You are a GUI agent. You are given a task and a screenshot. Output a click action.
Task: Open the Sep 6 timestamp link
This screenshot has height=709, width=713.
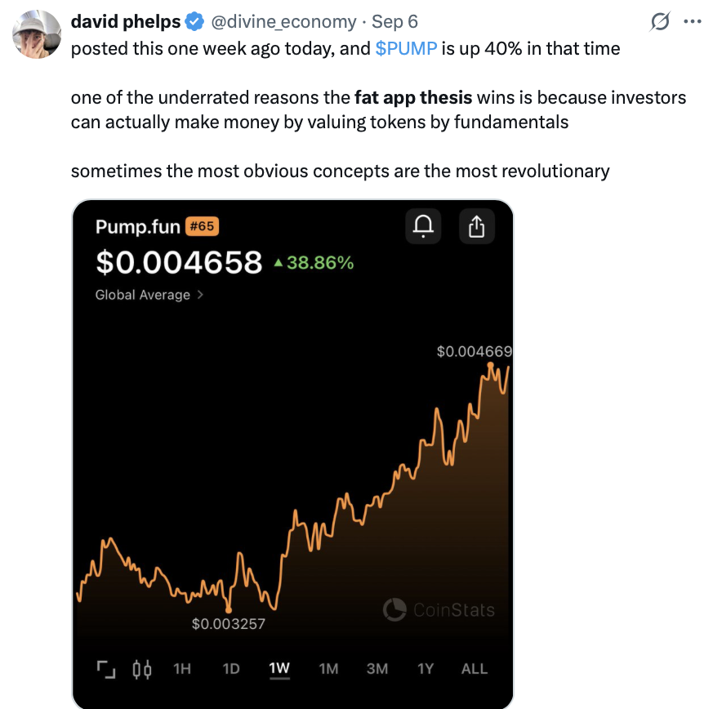pyautogui.click(x=394, y=20)
